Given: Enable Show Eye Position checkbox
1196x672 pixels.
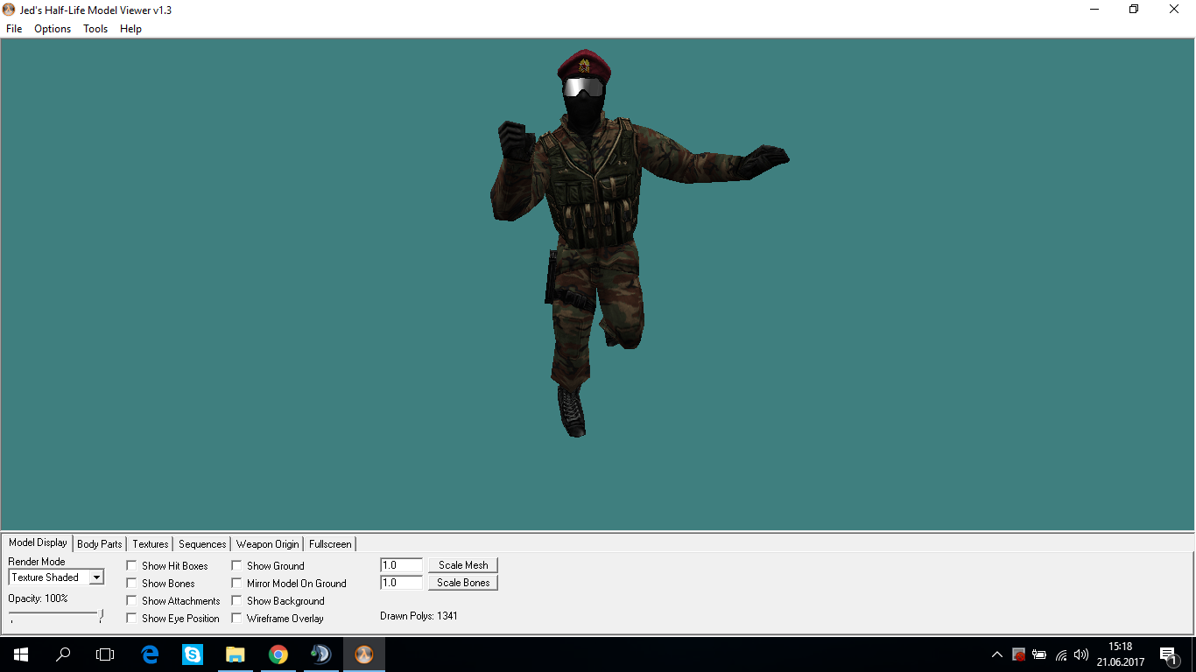Looking at the screenshot, I should click(x=131, y=619).
